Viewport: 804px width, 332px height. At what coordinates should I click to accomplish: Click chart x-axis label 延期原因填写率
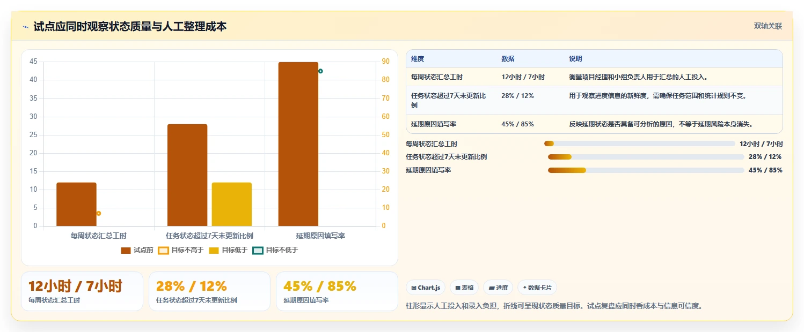pyautogui.click(x=320, y=236)
